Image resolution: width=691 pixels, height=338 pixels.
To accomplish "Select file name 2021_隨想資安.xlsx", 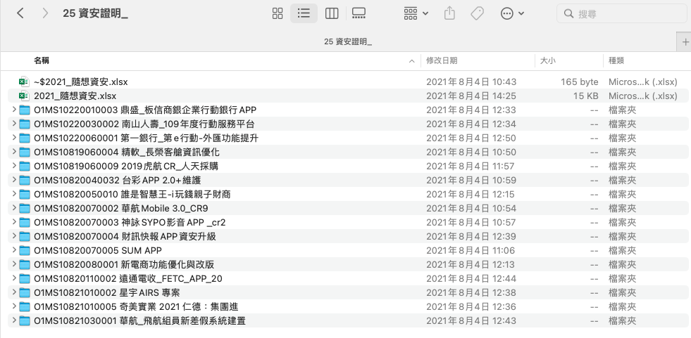I will click(x=75, y=96).
